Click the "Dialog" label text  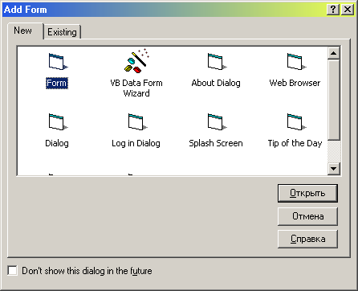(x=57, y=143)
